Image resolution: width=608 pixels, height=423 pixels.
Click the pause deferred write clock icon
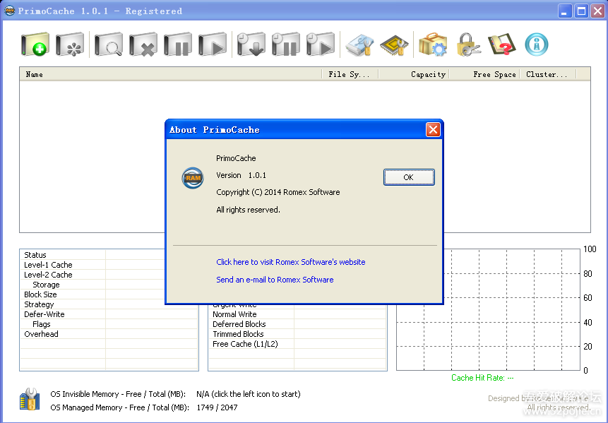pyautogui.click(x=286, y=45)
